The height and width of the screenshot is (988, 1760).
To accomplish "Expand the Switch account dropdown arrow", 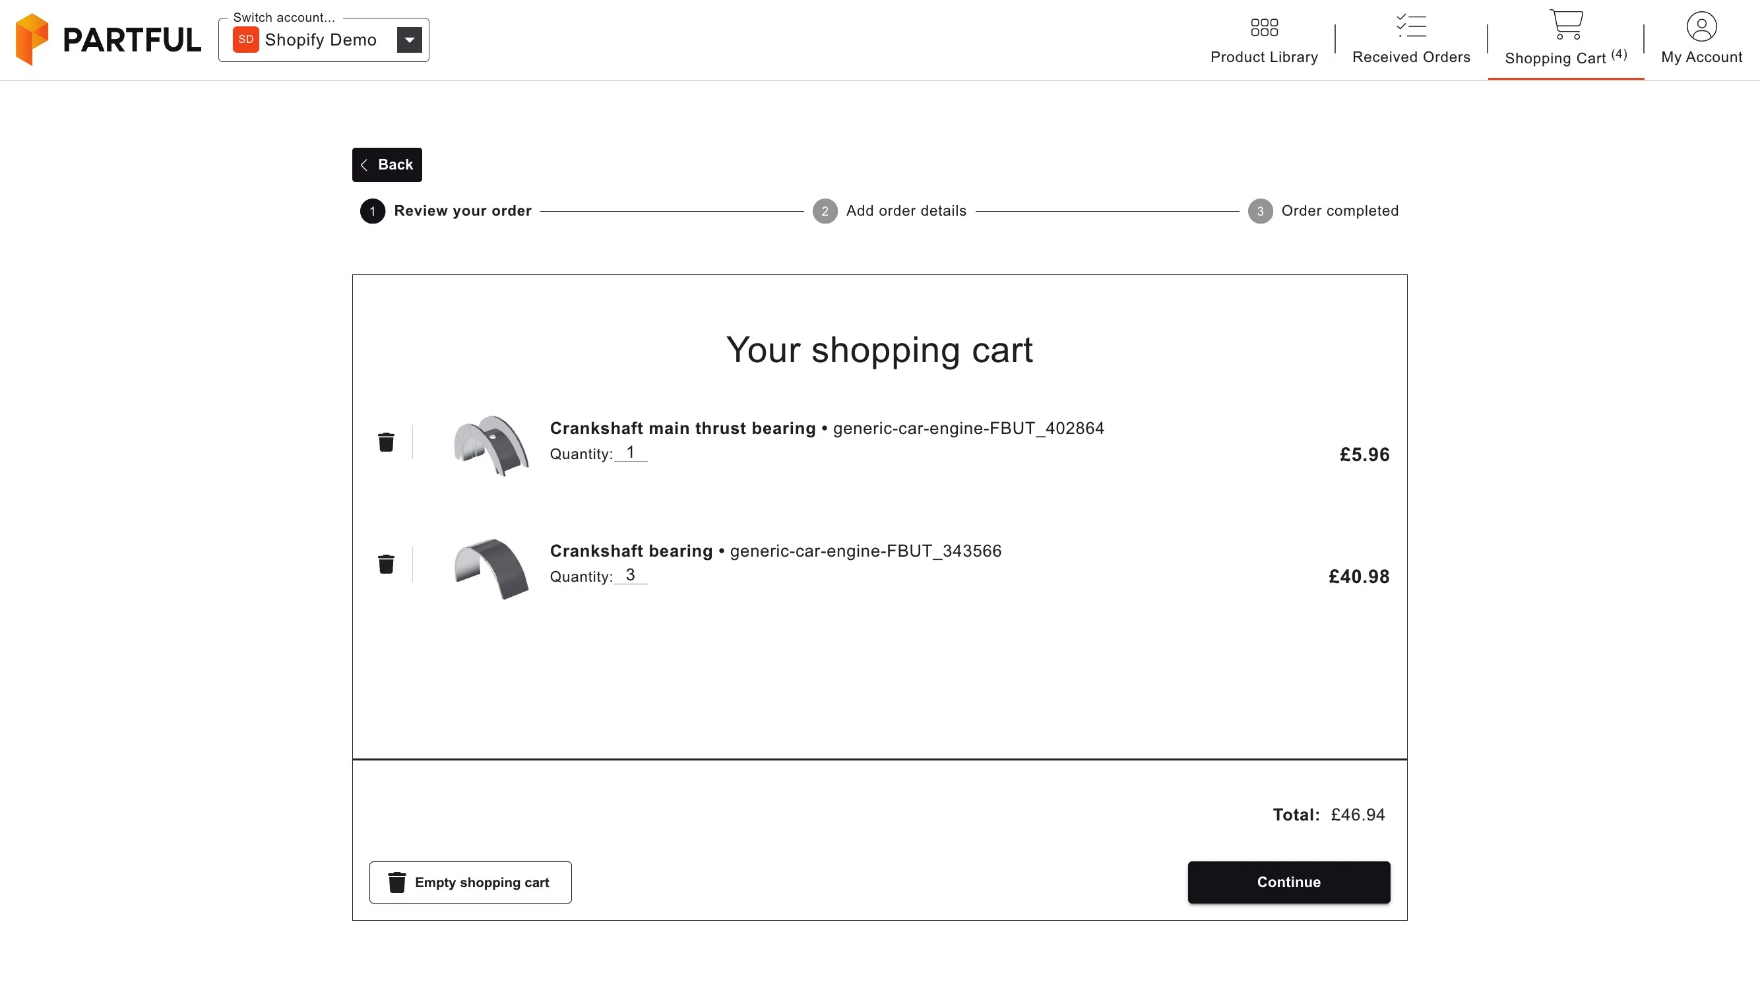I will pos(409,40).
